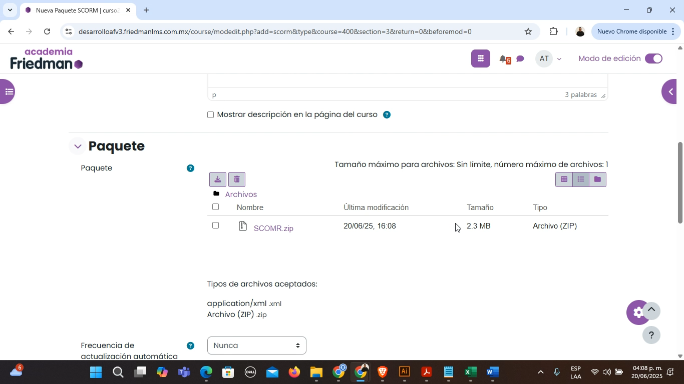Screen dimensions: 684x384
Task: Reload the page with browser refresh
Action: point(47,31)
